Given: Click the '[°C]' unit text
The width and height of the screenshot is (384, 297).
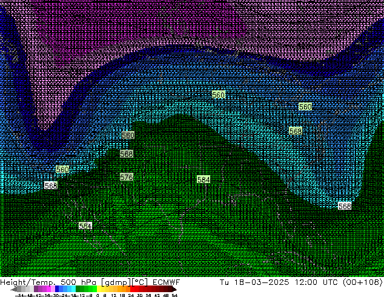Looking at the screenshot, I should 139,282.
